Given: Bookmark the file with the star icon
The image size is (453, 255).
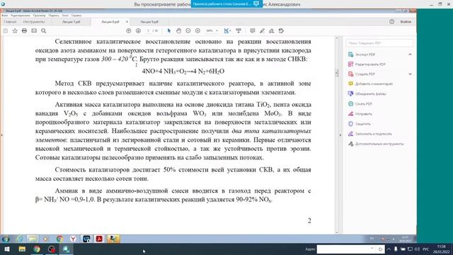Looking at the screenshot, I should (x=15, y=30).
